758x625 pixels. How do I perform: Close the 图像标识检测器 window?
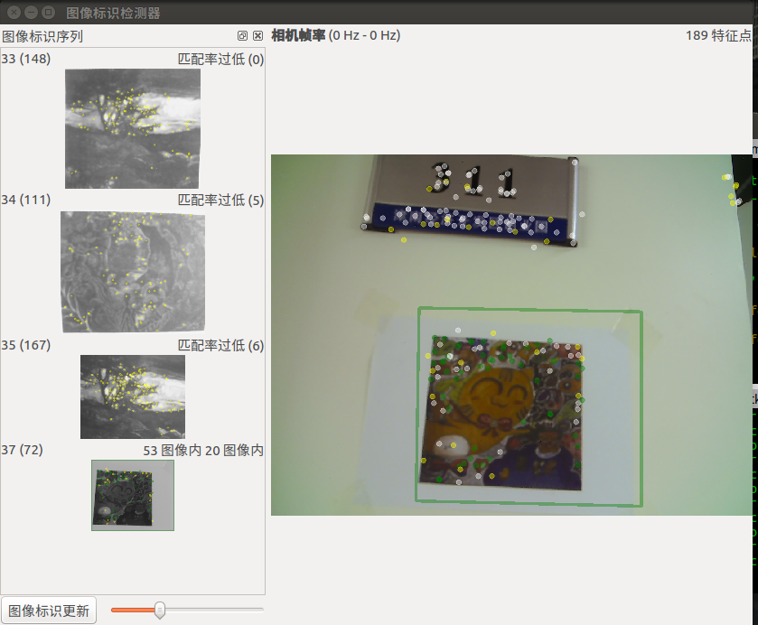click(x=13, y=12)
